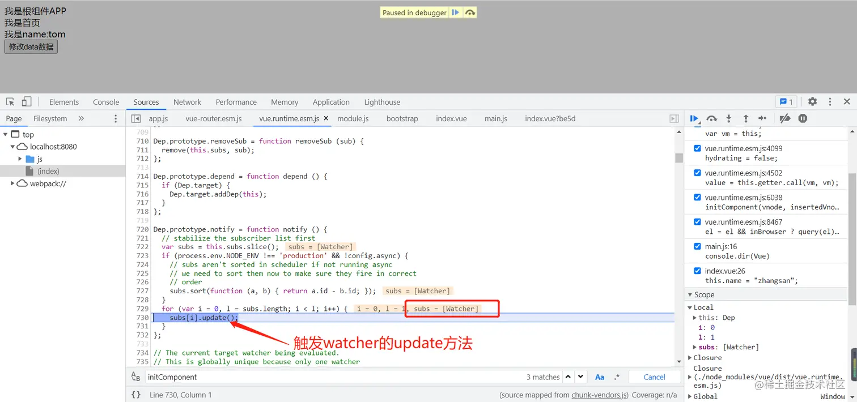The image size is (857, 402).
Task: Open the Performance panel tab
Action: (x=236, y=102)
